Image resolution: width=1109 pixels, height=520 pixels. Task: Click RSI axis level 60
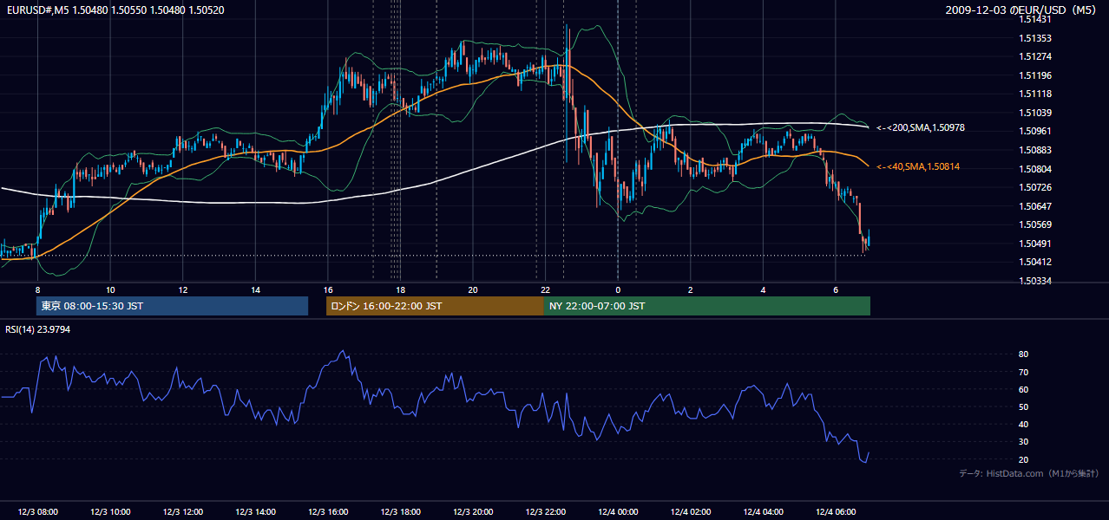coord(1024,389)
